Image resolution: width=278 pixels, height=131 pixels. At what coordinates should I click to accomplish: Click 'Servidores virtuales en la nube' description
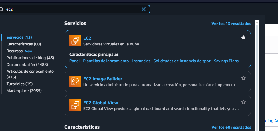point(111,44)
